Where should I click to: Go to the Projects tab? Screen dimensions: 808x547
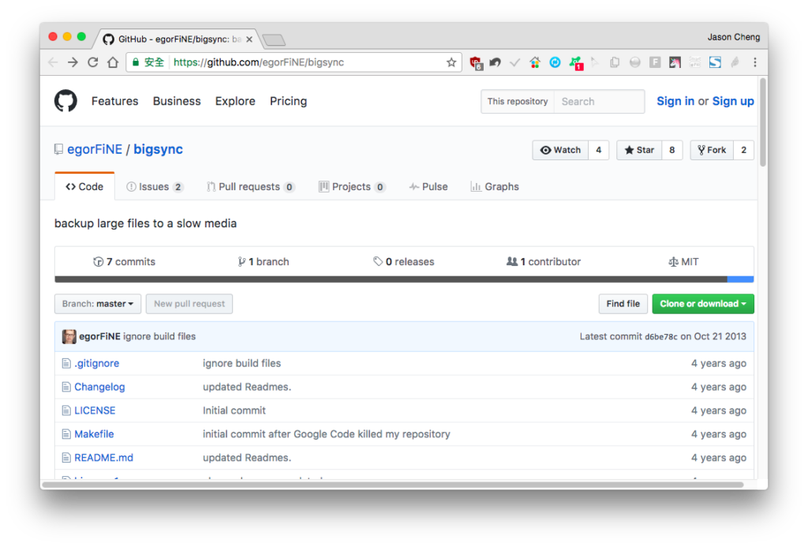(352, 186)
